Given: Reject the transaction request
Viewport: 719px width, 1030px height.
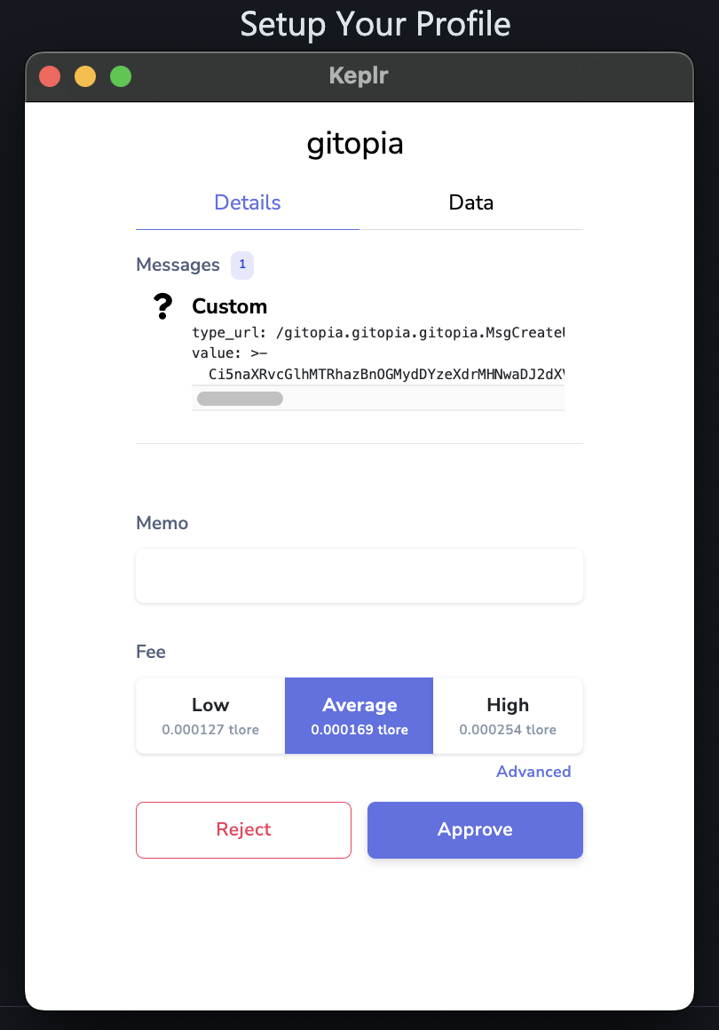Looking at the screenshot, I should pos(243,829).
